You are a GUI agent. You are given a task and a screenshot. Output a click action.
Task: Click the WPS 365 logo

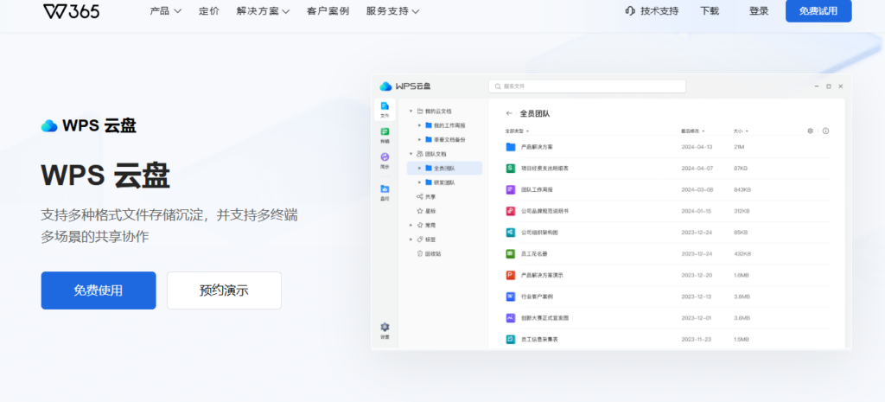[71, 10]
